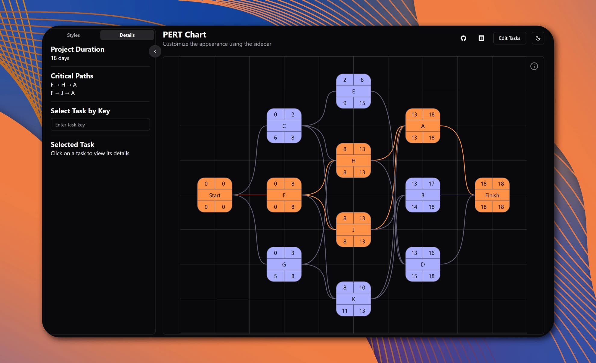Select the Details tab
Viewport: 596px width, 363px height.
pyautogui.click(x=127, y=35)
